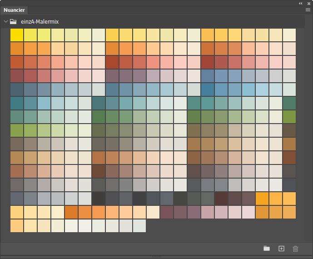Pick the bright yellow first swatch, top row
This screenshot has width=313, height=259.
tap(17, 35)
